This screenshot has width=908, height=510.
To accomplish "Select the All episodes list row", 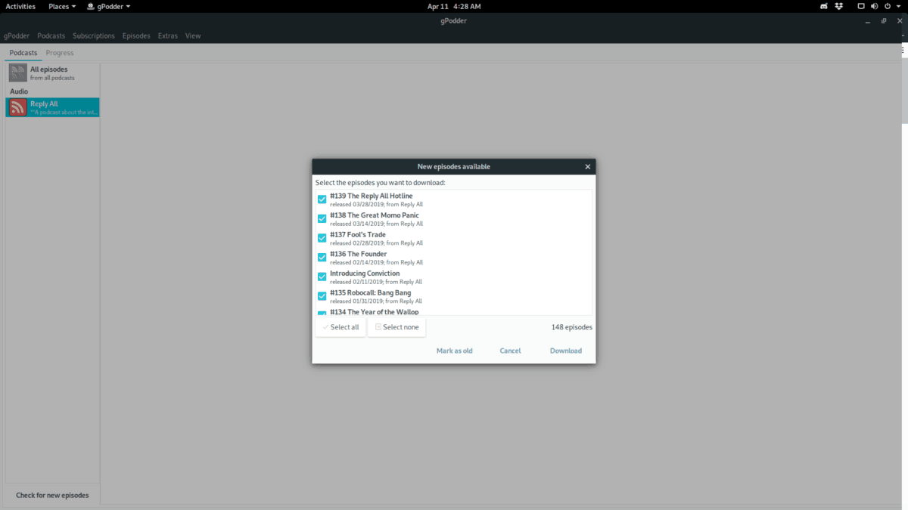I will pos(52,73).
